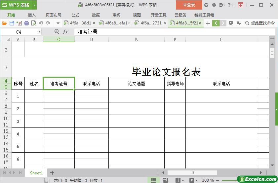Open print preview icon

pos(33,23)
